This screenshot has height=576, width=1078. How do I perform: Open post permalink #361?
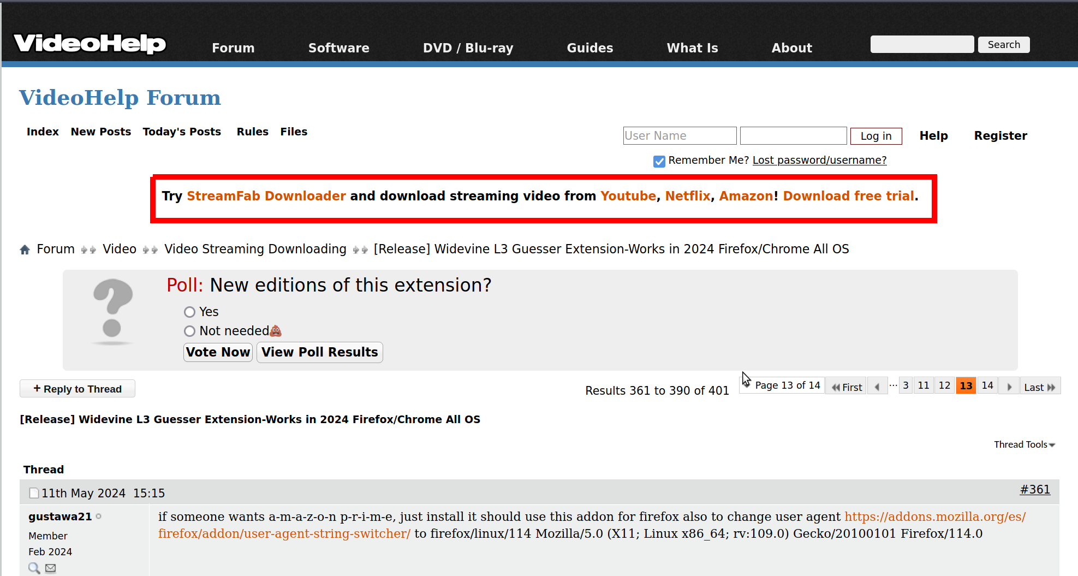pos(1035,490)
